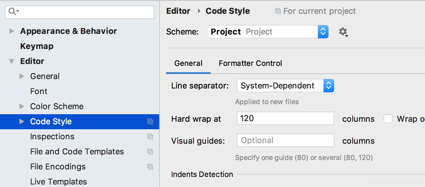Screen dimensions: 425x187
Task: Click the project-level icon beside Code Style
Action: pos(150,121)
